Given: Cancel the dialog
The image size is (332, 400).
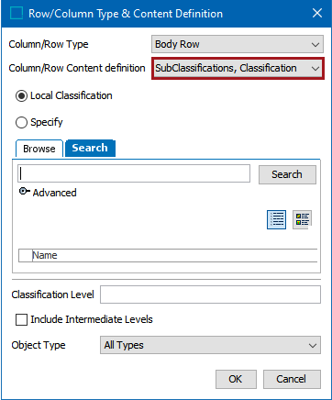Looking at the screenshot, I should point(292,379).
